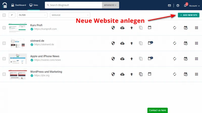
Task: Go to the Sites tab
Action: [34, 5]
